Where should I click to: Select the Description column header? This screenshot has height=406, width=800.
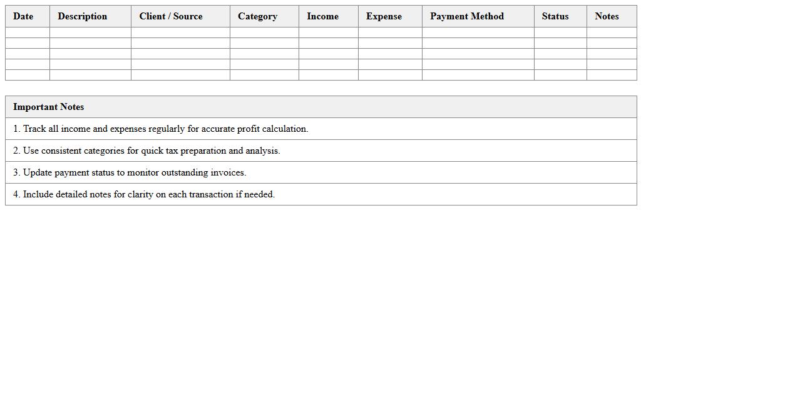[x=82, y=16]
